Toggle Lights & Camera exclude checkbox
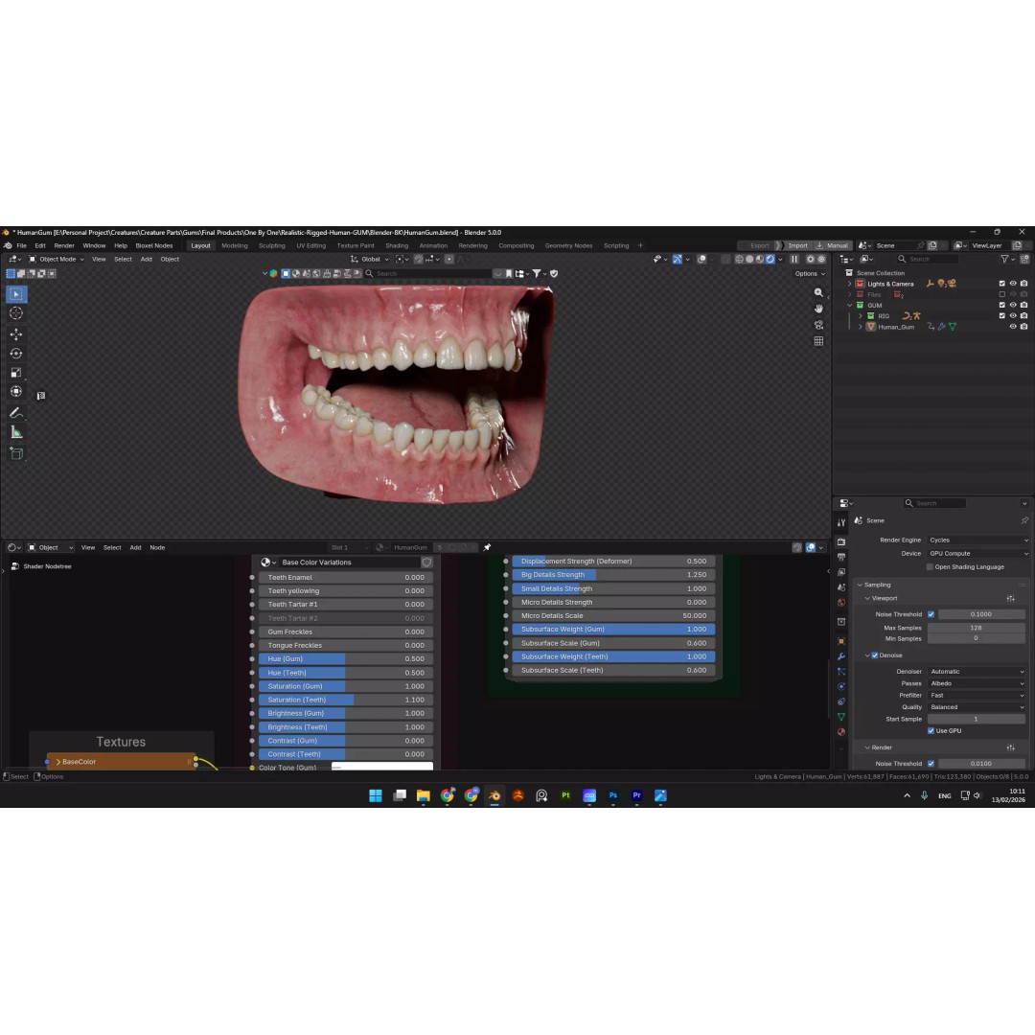Screen dimensions: 1035x1035 pyautogui.click(x=1002, y=284)
